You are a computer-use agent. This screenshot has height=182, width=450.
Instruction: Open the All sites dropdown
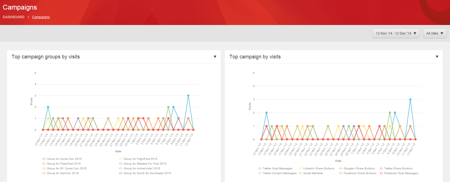[435, 33]
